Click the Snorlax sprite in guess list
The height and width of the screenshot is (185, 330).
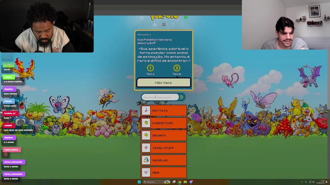pos(146,160)
